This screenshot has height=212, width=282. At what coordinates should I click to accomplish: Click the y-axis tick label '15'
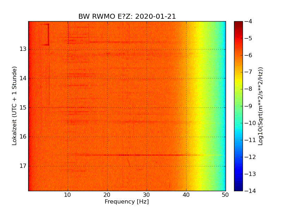(x=23, y=107)
